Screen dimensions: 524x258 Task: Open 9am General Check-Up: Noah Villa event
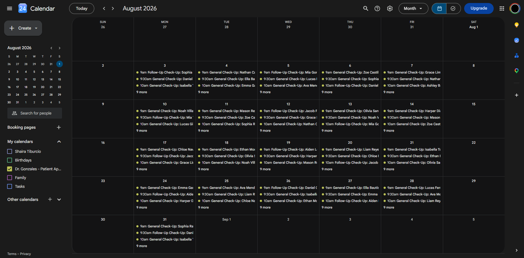[165, 111]
